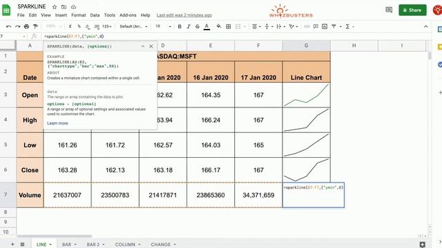Screen dimensions: 442x248
Task: Open the 123 number format dropdown
Action: pyautogui.click(x=107, y=26)
